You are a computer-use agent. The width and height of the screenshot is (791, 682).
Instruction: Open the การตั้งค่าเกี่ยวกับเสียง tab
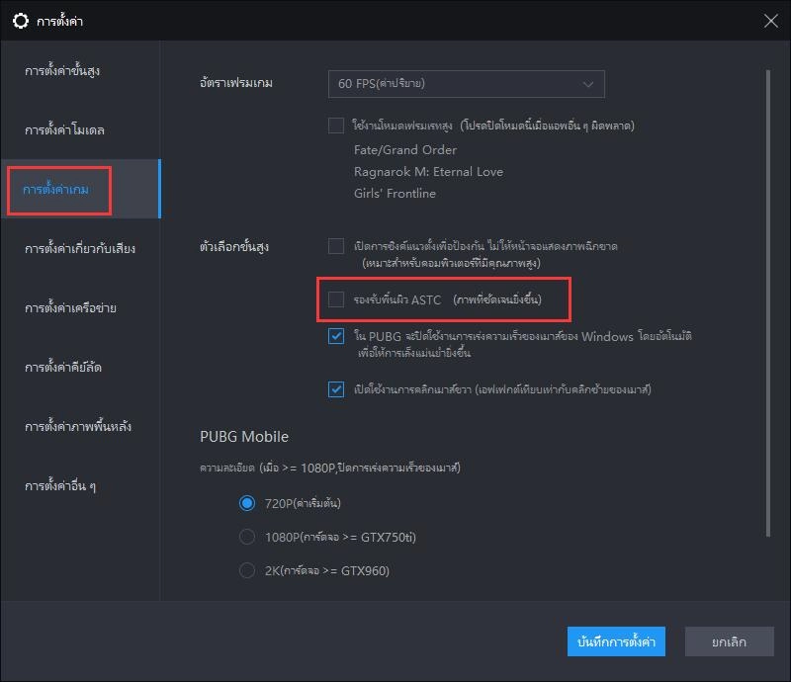point(79,249)
